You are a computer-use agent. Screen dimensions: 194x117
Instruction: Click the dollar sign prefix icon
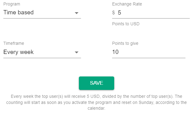point(114,12)
